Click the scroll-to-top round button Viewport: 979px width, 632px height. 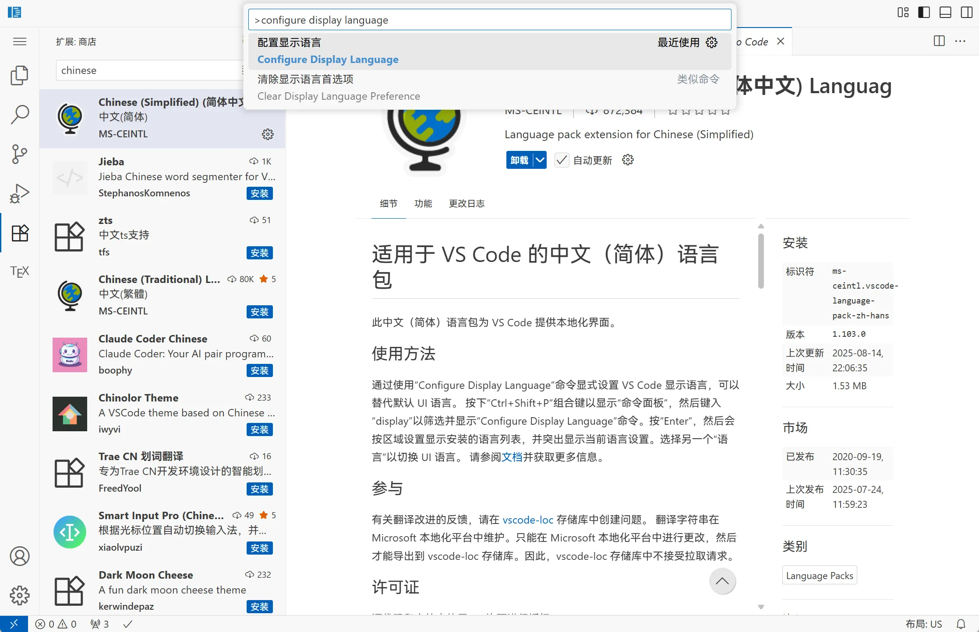click(x=722, y=581)
